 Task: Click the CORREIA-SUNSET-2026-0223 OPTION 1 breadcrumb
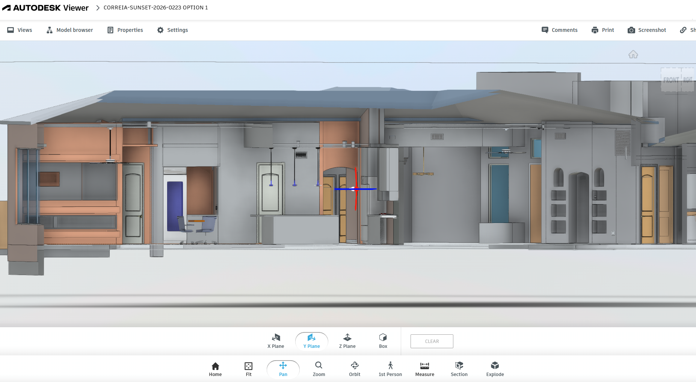point(156,8)
